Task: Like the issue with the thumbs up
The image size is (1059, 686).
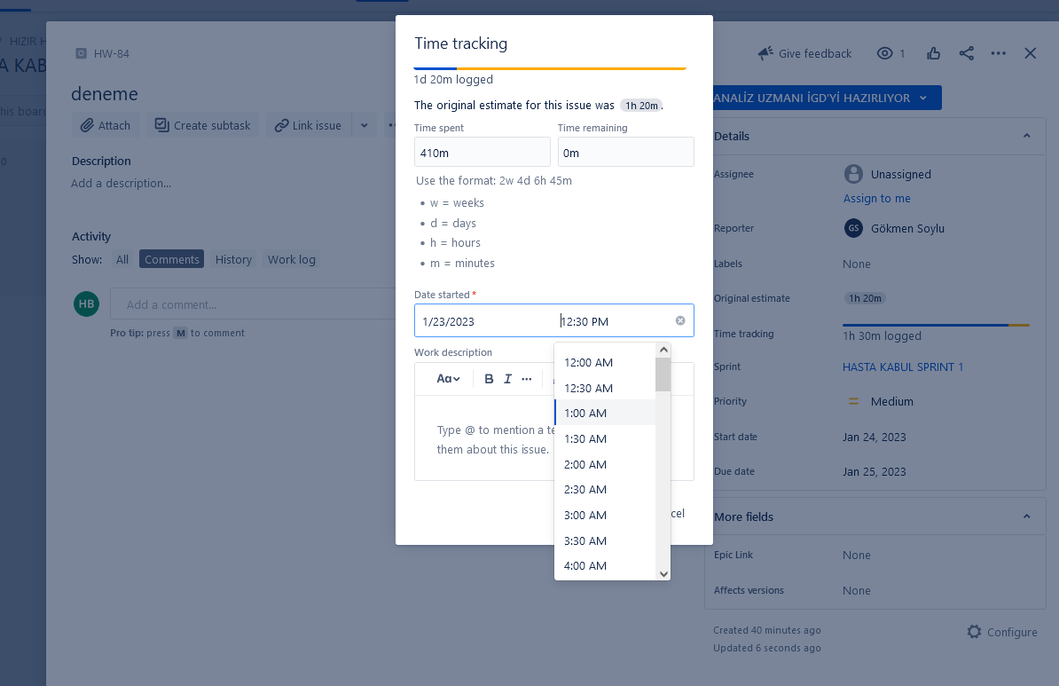Action: click(x=933, y=53)
